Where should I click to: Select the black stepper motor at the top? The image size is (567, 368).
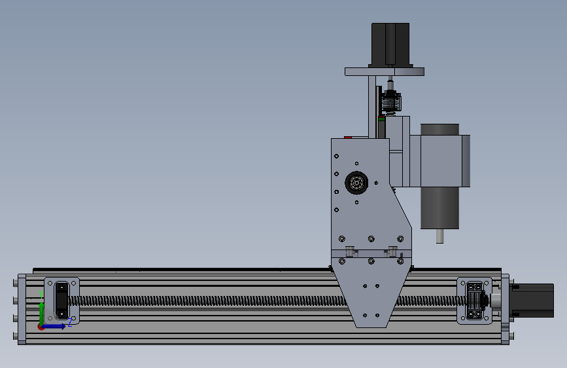coord(390,45)
